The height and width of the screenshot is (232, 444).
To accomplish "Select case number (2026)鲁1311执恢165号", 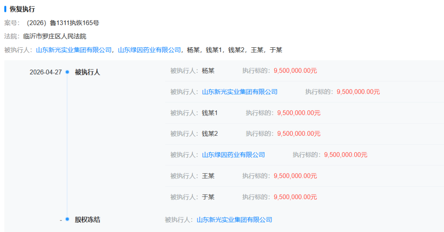I will [x=62, y=23].
